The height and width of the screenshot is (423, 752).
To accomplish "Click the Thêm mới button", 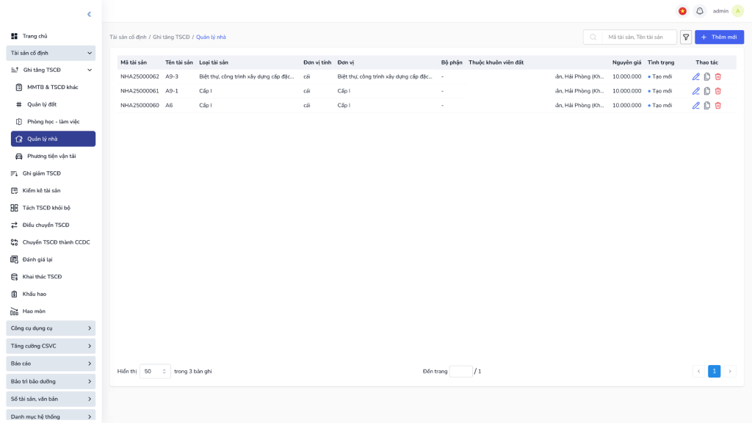I will (x=719, y=37).
